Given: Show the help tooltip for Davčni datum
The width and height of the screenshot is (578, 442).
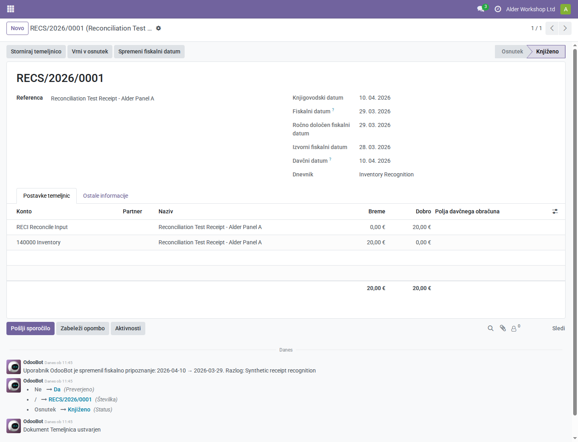Looking at the screenshot, I should (330, 159).
